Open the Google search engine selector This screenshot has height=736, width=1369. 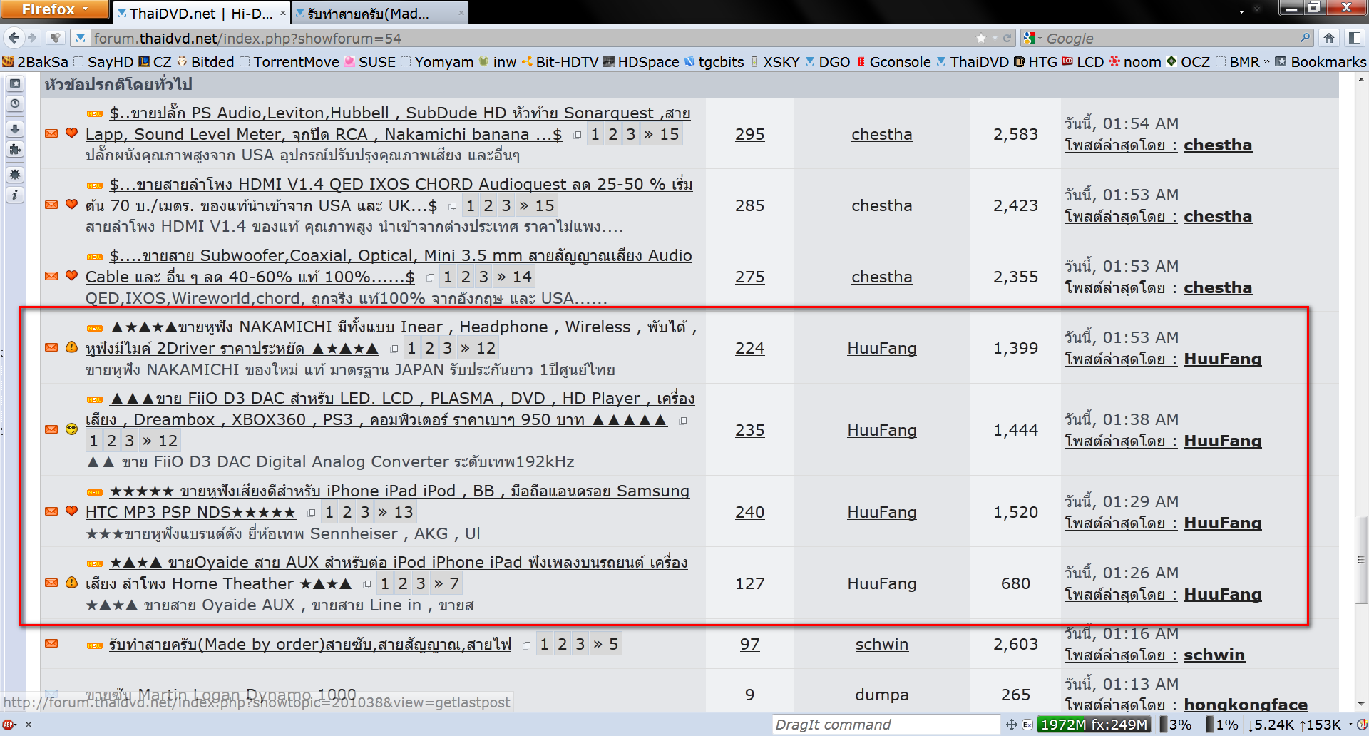1031,38
